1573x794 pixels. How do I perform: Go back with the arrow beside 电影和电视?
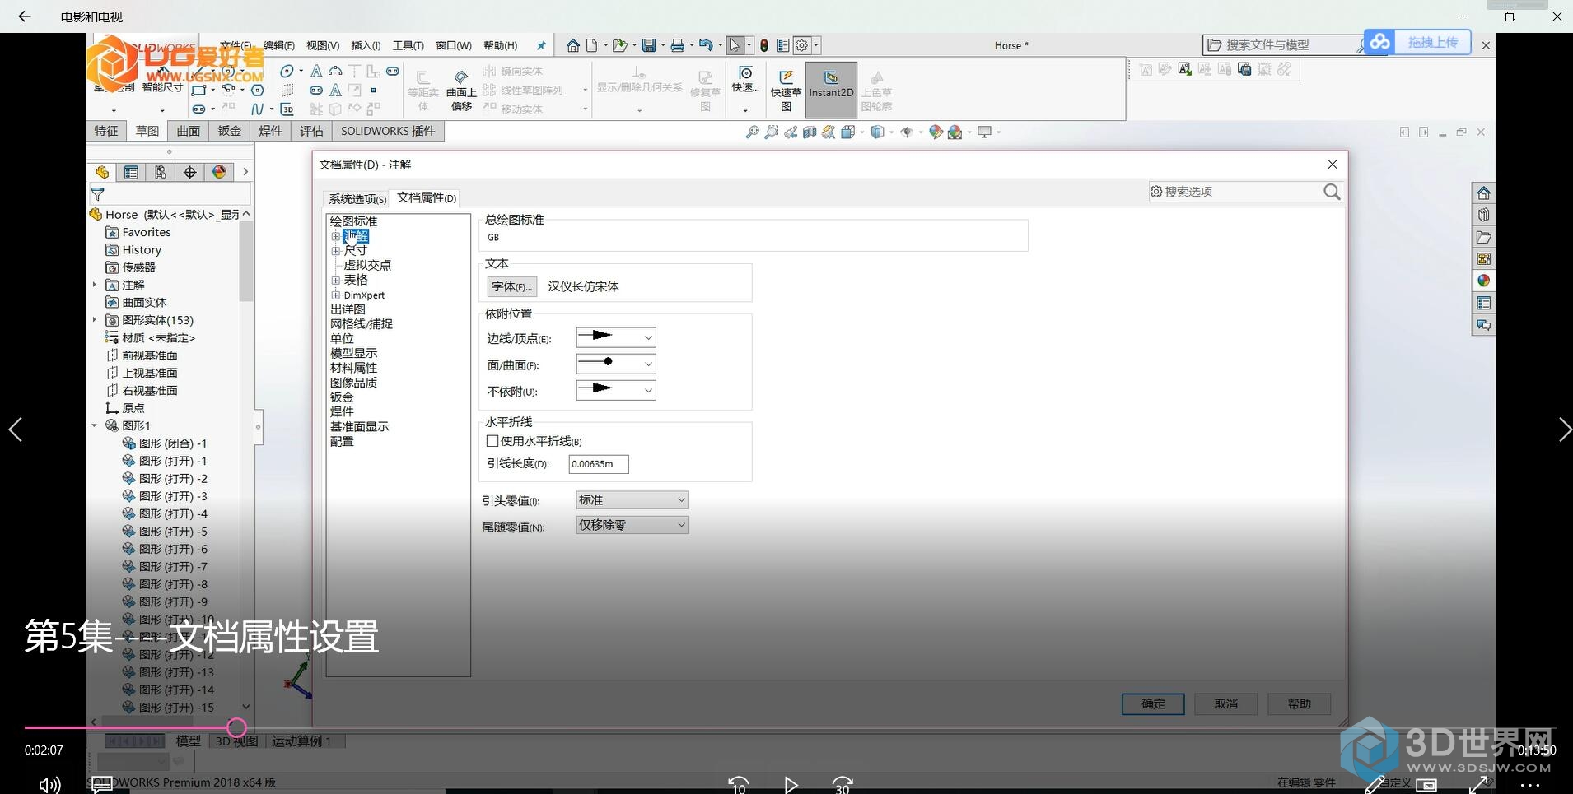pyautogui.click(x=25, y=16)
